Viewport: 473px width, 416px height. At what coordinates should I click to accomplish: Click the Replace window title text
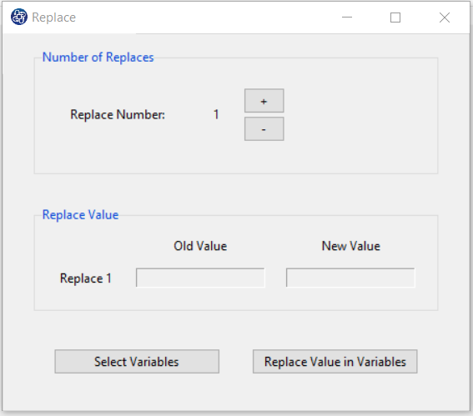point(54,18)
